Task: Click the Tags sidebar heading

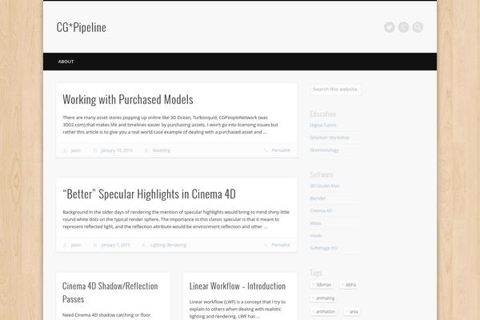Action: pyautogui.click(x=316, y=272)
